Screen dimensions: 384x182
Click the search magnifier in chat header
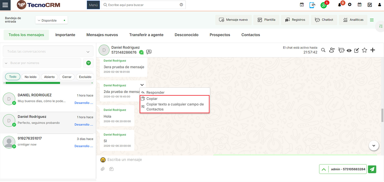point(323,50)
